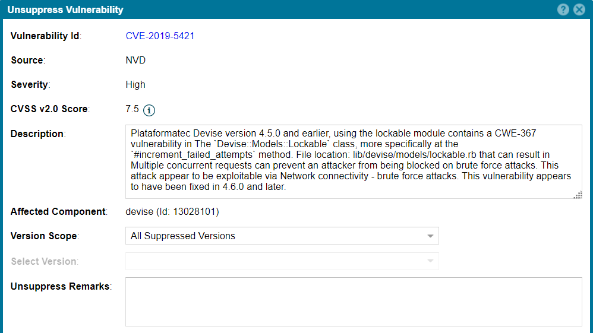Open the Version Scope dropdown
The image size is (593, 333).
282,236
